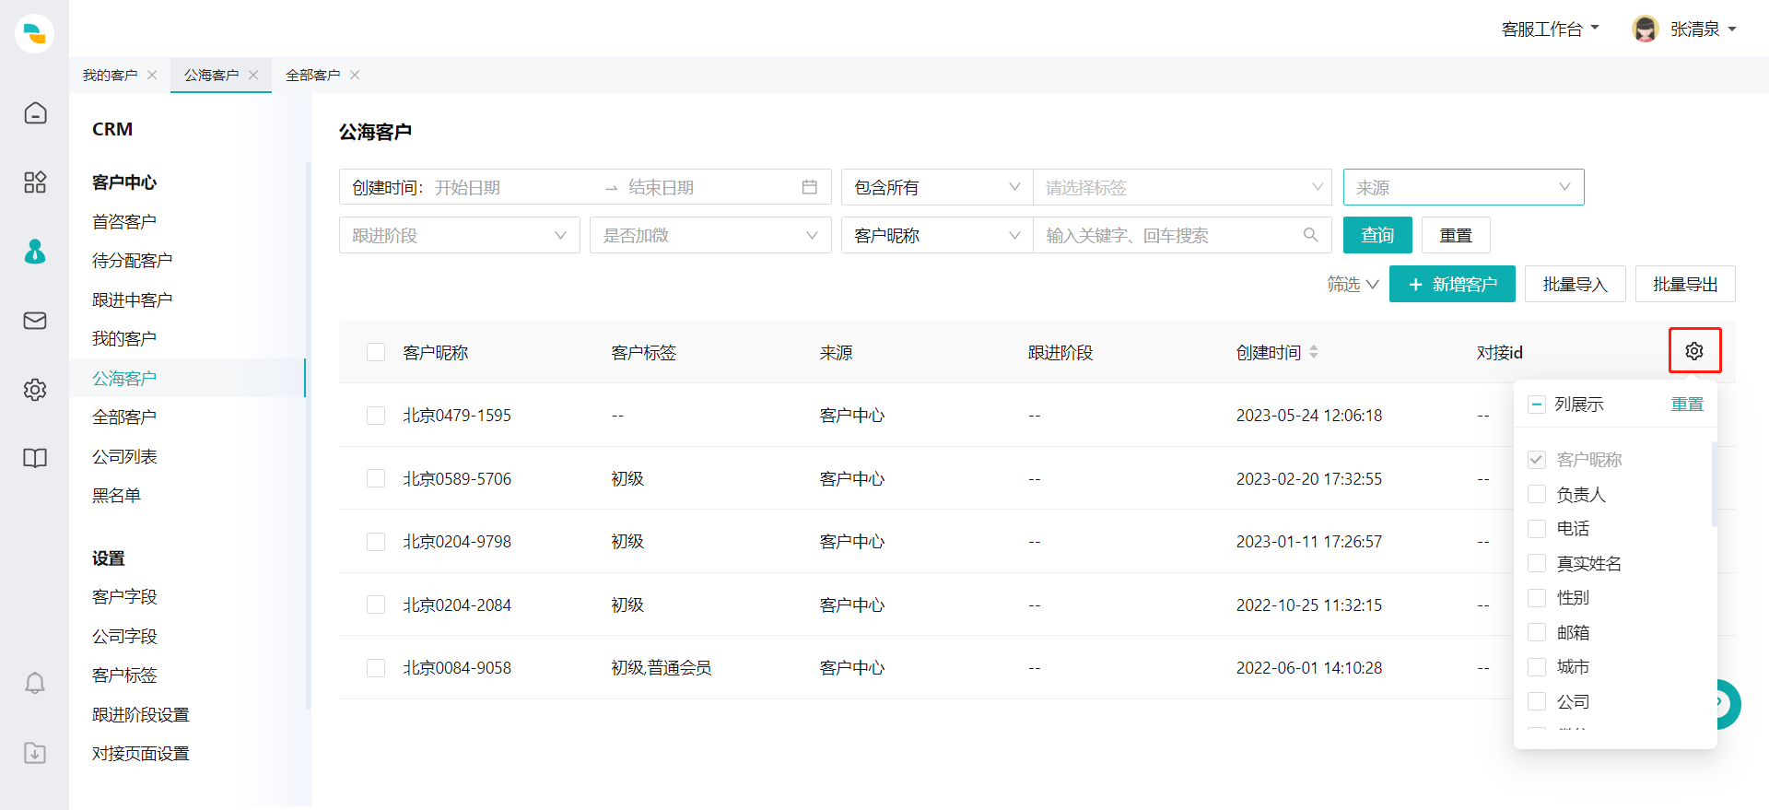Image resolution: width=1769 pixels, height=810 pixels.
Task: Toggle the 列展示 all-columns checkbox
Action: (1537, 405)
